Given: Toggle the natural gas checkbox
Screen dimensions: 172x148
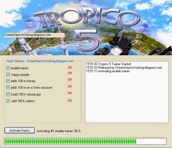Looking at the screenshot, I should point(8,94).
